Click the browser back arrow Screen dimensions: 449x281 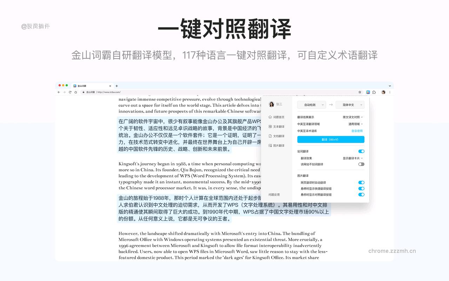coord(59,92)
